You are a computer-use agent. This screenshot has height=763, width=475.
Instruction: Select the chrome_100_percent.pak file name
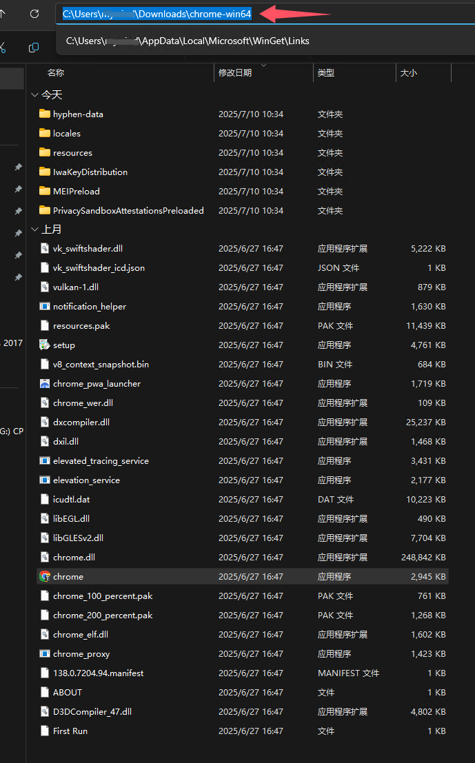coord(103,596)
